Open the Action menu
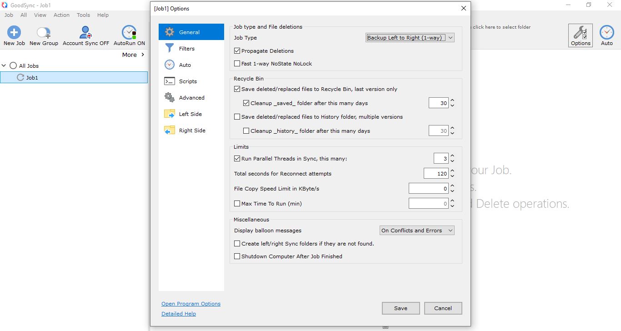 (61, 15)
